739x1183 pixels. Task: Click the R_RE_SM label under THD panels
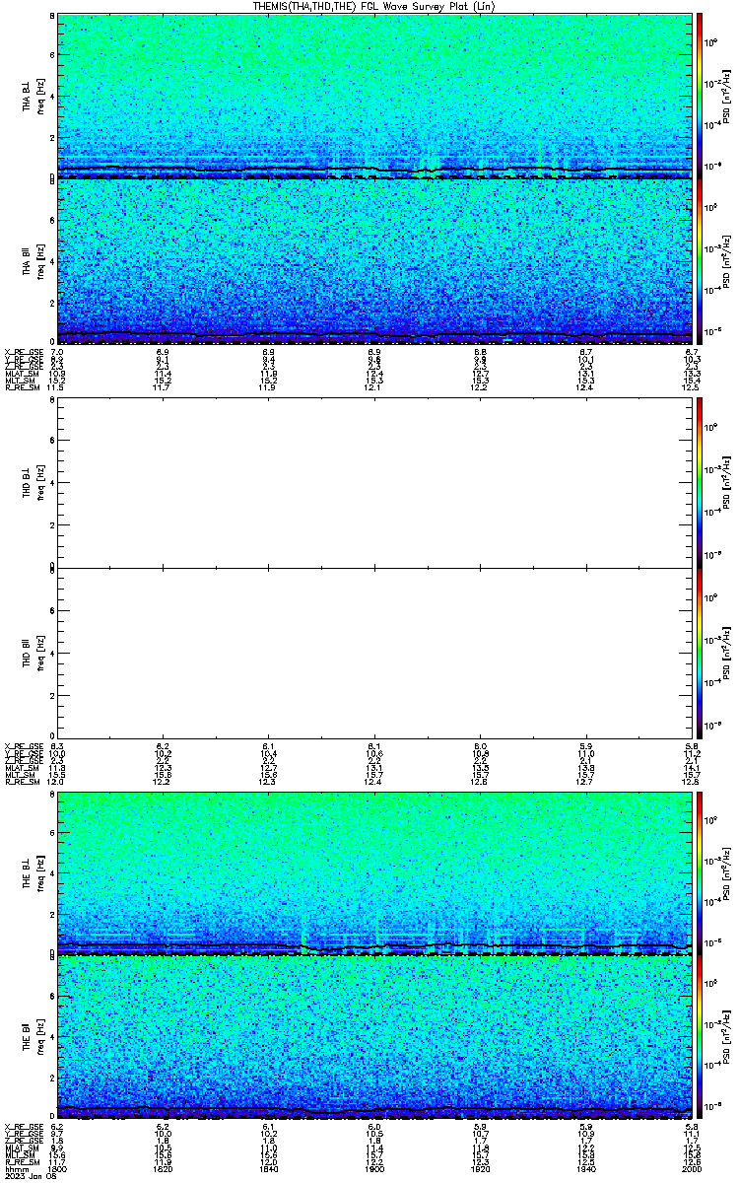[x=22, y=780]
